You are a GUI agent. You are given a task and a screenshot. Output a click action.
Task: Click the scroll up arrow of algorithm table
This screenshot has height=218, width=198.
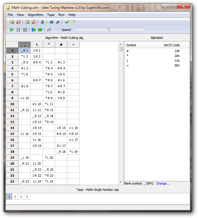click(120, 44)
